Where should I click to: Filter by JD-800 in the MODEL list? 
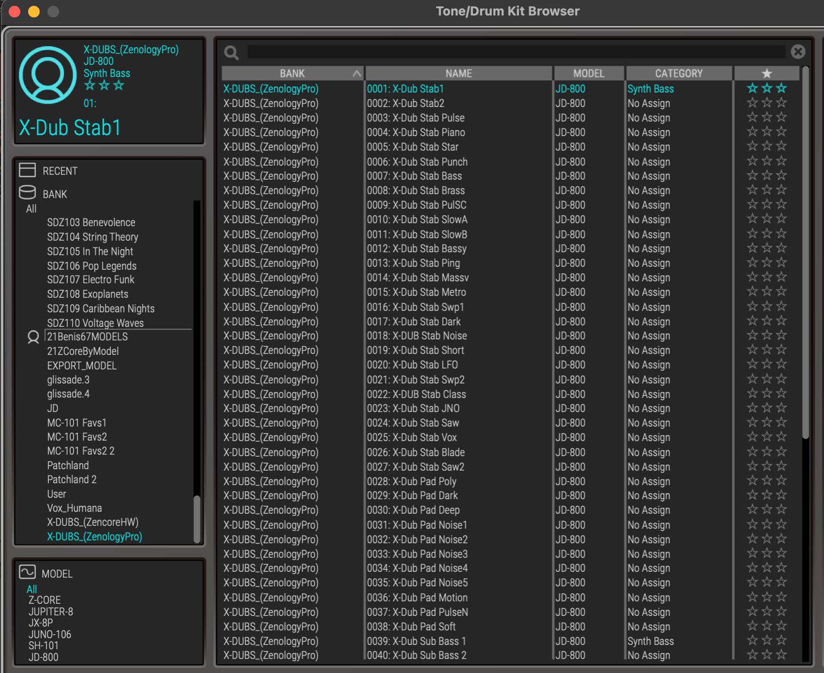tap(43, 657)
